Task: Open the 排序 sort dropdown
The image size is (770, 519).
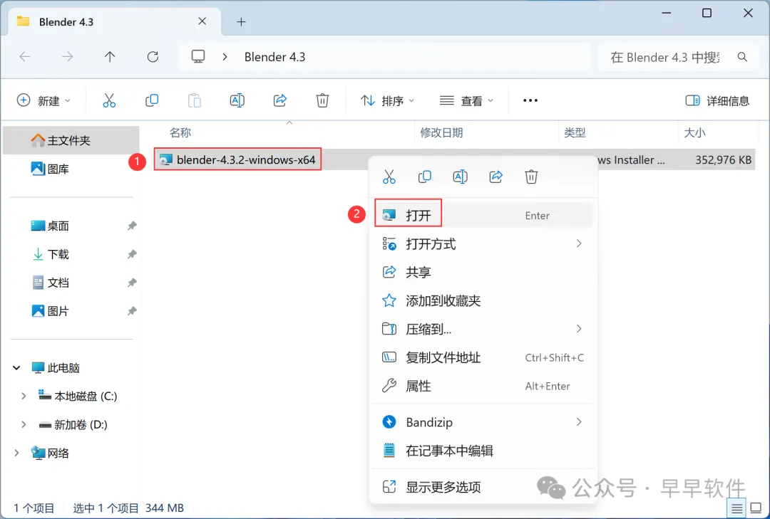Action: (x=387, y=100)
